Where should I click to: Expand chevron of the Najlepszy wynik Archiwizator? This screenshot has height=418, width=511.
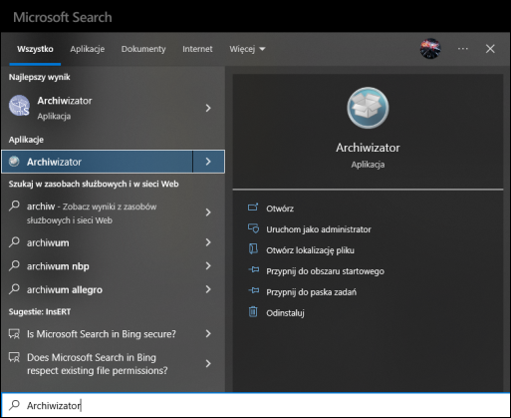[208, 108]
